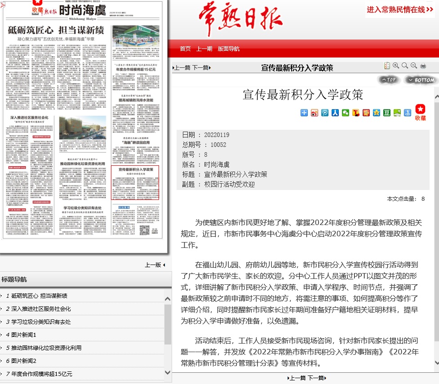Click 学习垃圾分类知识有去处 headline on newspaper page image

[x=83, y=208]
